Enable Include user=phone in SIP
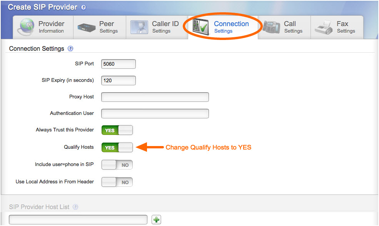Viewport: 379px width, 226px height. 117,165
